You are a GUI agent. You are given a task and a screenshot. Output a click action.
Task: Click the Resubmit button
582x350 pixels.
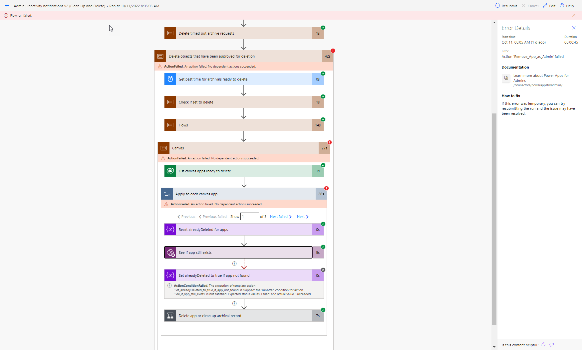(506, 6)
